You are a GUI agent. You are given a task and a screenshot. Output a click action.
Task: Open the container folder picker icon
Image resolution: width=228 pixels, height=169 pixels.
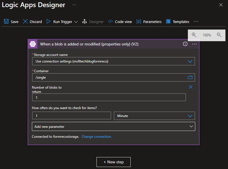point(190,77)
